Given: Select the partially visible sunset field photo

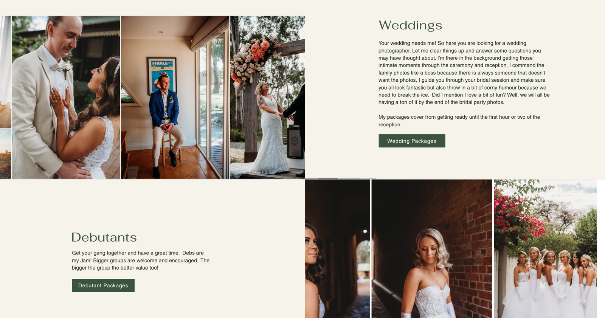Looking at the screenshot, I should click(5, 154).
